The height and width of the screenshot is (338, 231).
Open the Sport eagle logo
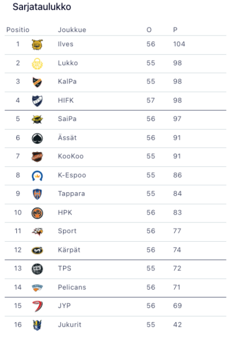[37, 232]
